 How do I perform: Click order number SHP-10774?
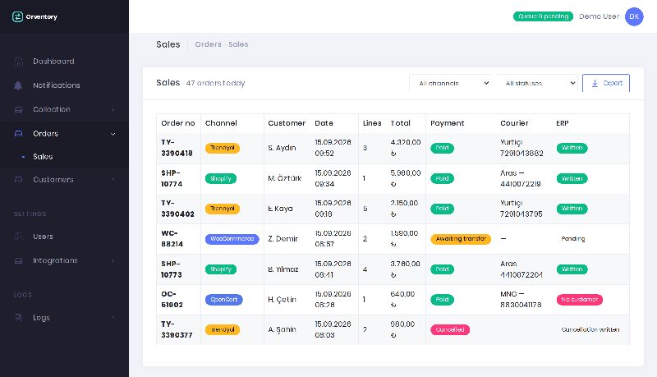coord(172,178)
